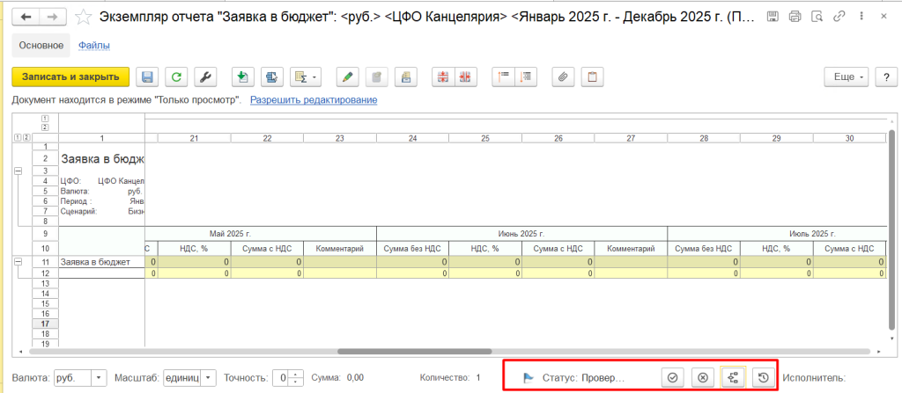Screen dimensions: 902x393
Task: Click Разрешить редактирование link
Action: click(314, 100)
